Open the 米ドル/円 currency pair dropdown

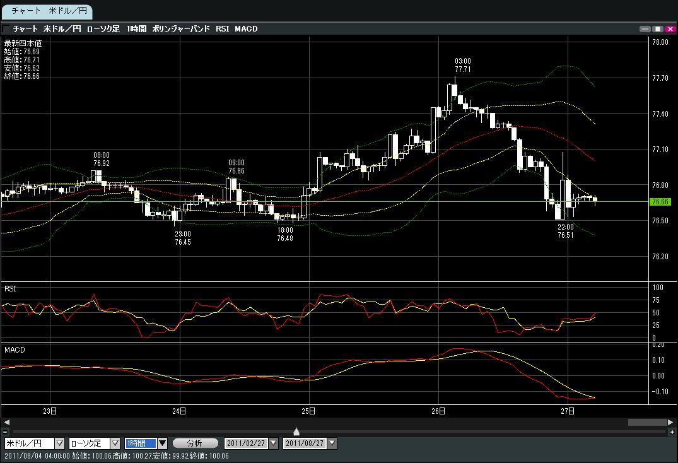(60, 443)
